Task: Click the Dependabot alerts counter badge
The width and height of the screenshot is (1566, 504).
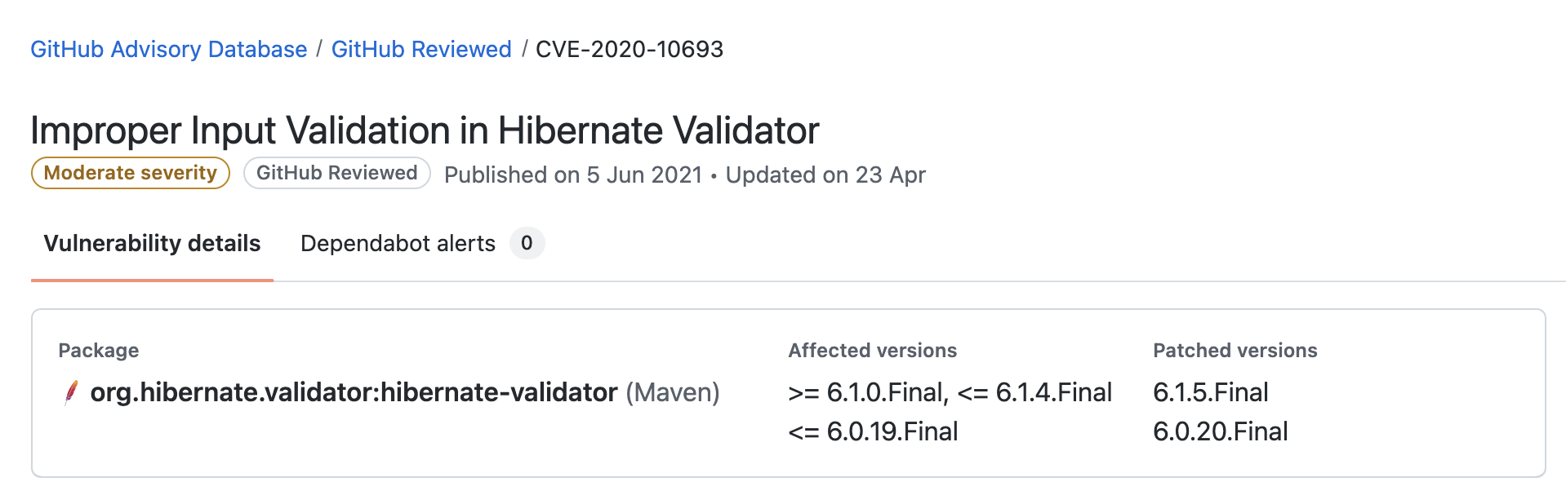Action: tap(527, 243)
